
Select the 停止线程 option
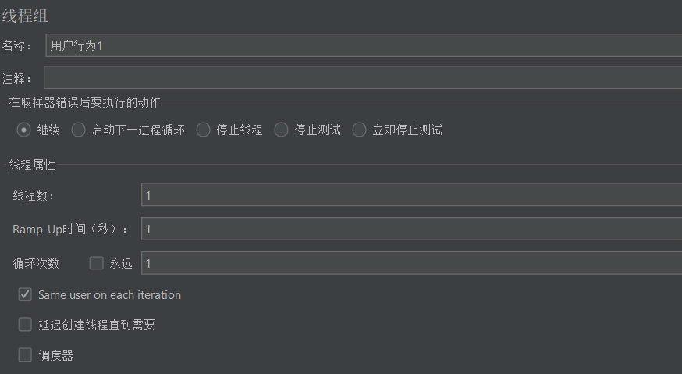point(203,130)
